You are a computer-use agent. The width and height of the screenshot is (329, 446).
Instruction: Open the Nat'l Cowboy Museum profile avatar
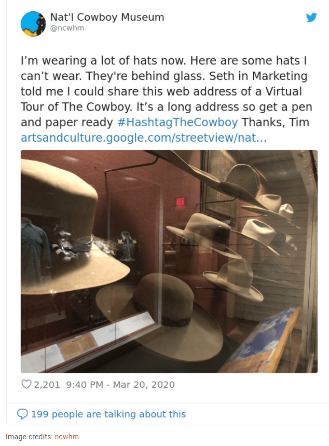coord(33,24)
